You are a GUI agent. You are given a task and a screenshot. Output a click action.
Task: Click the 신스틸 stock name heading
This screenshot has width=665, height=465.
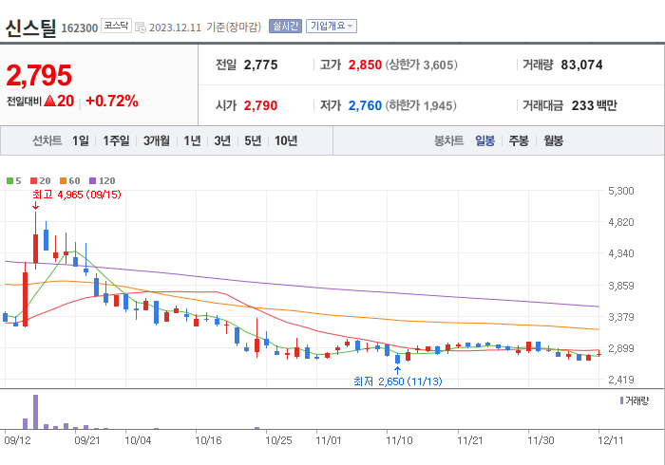tap(30, 28)
